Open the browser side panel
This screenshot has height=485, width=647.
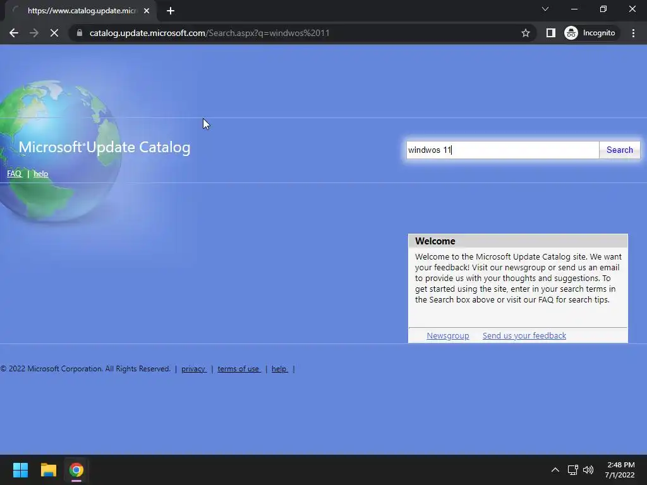point(550,33)
